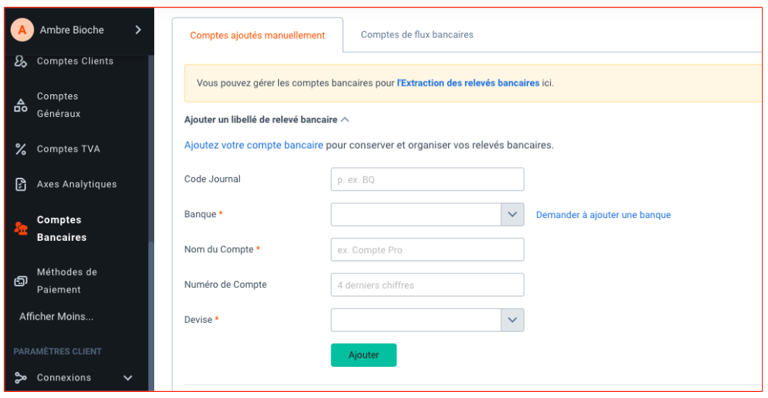
Task: Expand user menu arrow beside Ambre Bioche
Action: [x=138, y=30]
